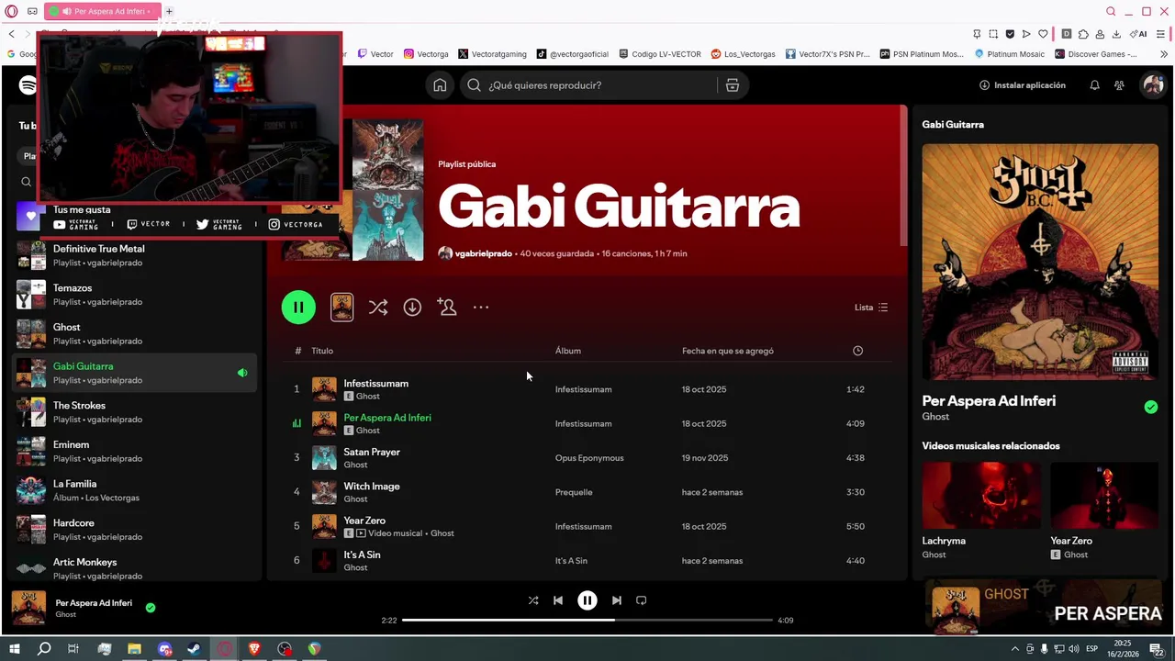Viewport: 1175px width, 661px height.
Task: Select the Infestissumam track in row 1
Action: coord(587,389)
